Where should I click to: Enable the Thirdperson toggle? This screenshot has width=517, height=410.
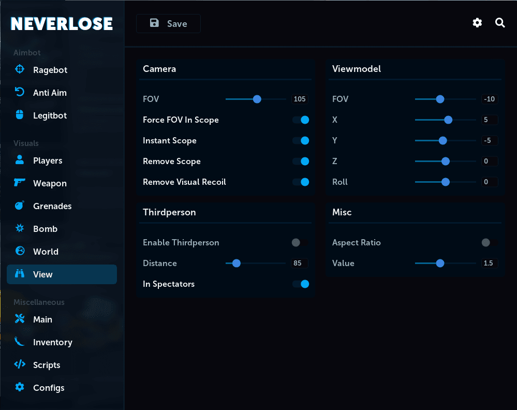300,243
